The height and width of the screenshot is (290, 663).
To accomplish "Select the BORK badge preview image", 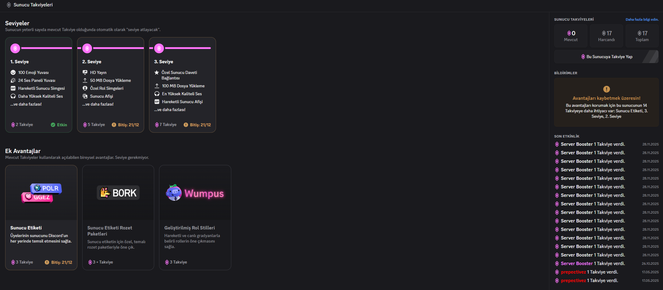I will [x=118, y=193].
